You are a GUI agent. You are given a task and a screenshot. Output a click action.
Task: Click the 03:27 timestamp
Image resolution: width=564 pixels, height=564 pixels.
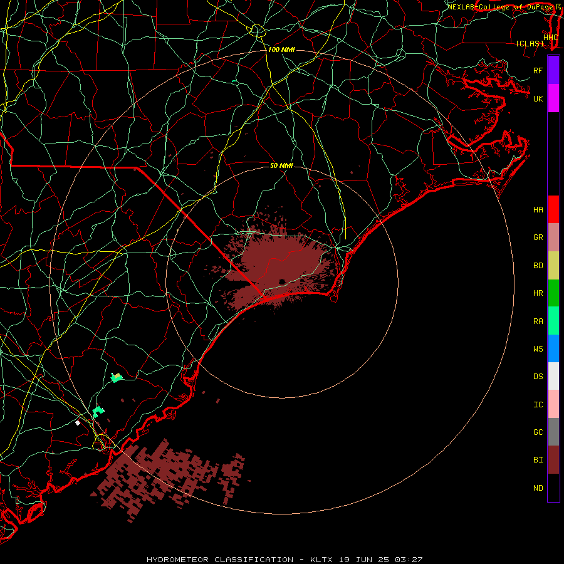[x=409, y=560]
